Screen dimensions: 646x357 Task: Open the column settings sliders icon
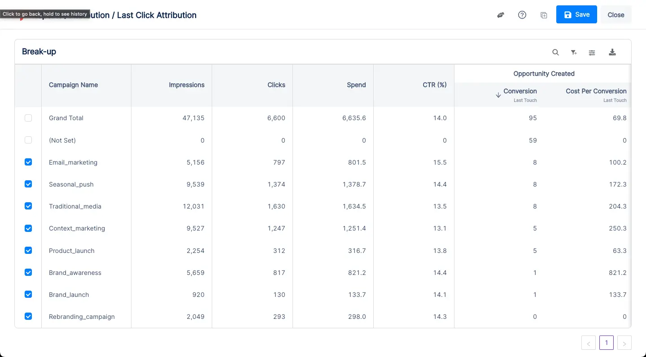[x=592, y=52]
